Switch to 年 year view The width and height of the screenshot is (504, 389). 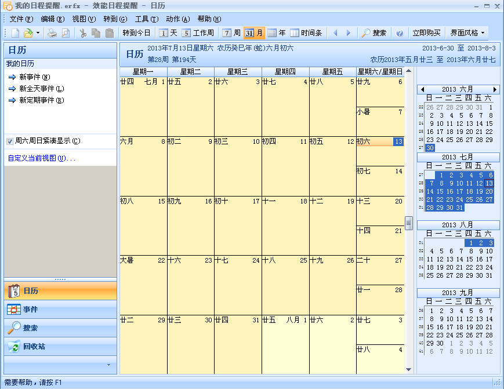coord(277,33)
